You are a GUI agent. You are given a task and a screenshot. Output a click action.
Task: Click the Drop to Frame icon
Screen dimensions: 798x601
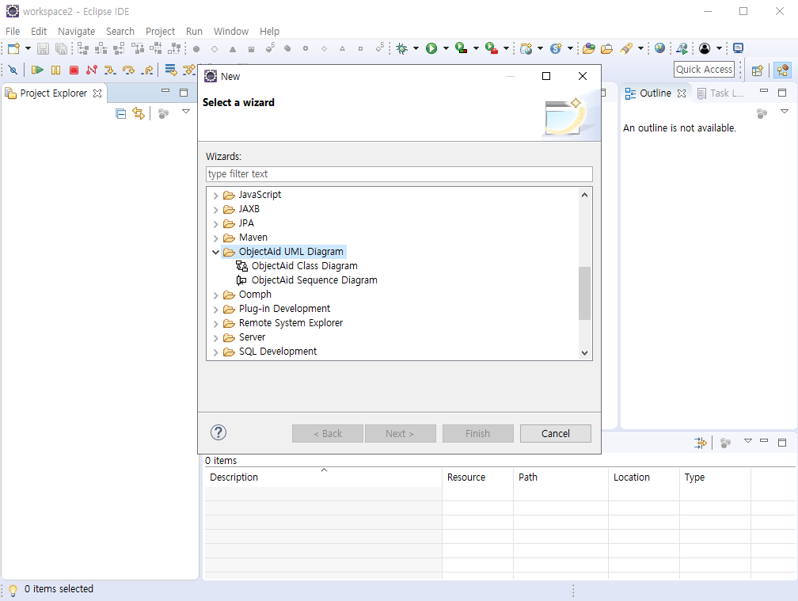[170, 70]
